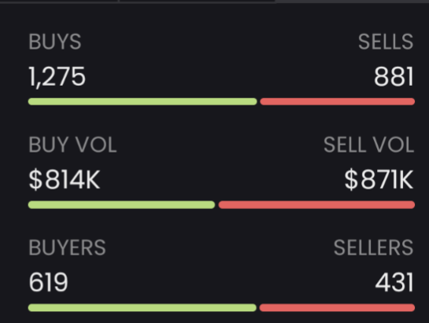Click the BUYS label
This screenshot has height=323, width=429.
[x=55, y=42]
